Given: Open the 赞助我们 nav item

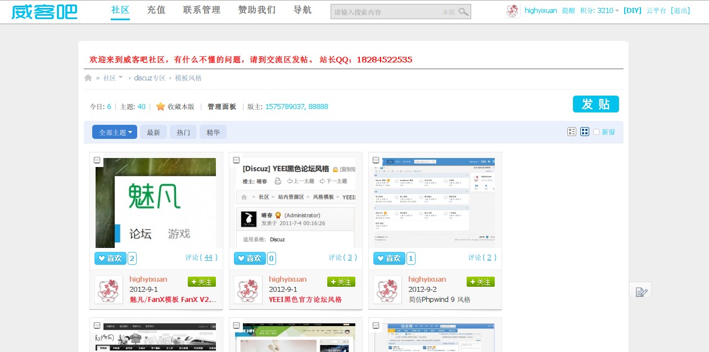Looking at the screenshot, I should click(x=257, y=10).
